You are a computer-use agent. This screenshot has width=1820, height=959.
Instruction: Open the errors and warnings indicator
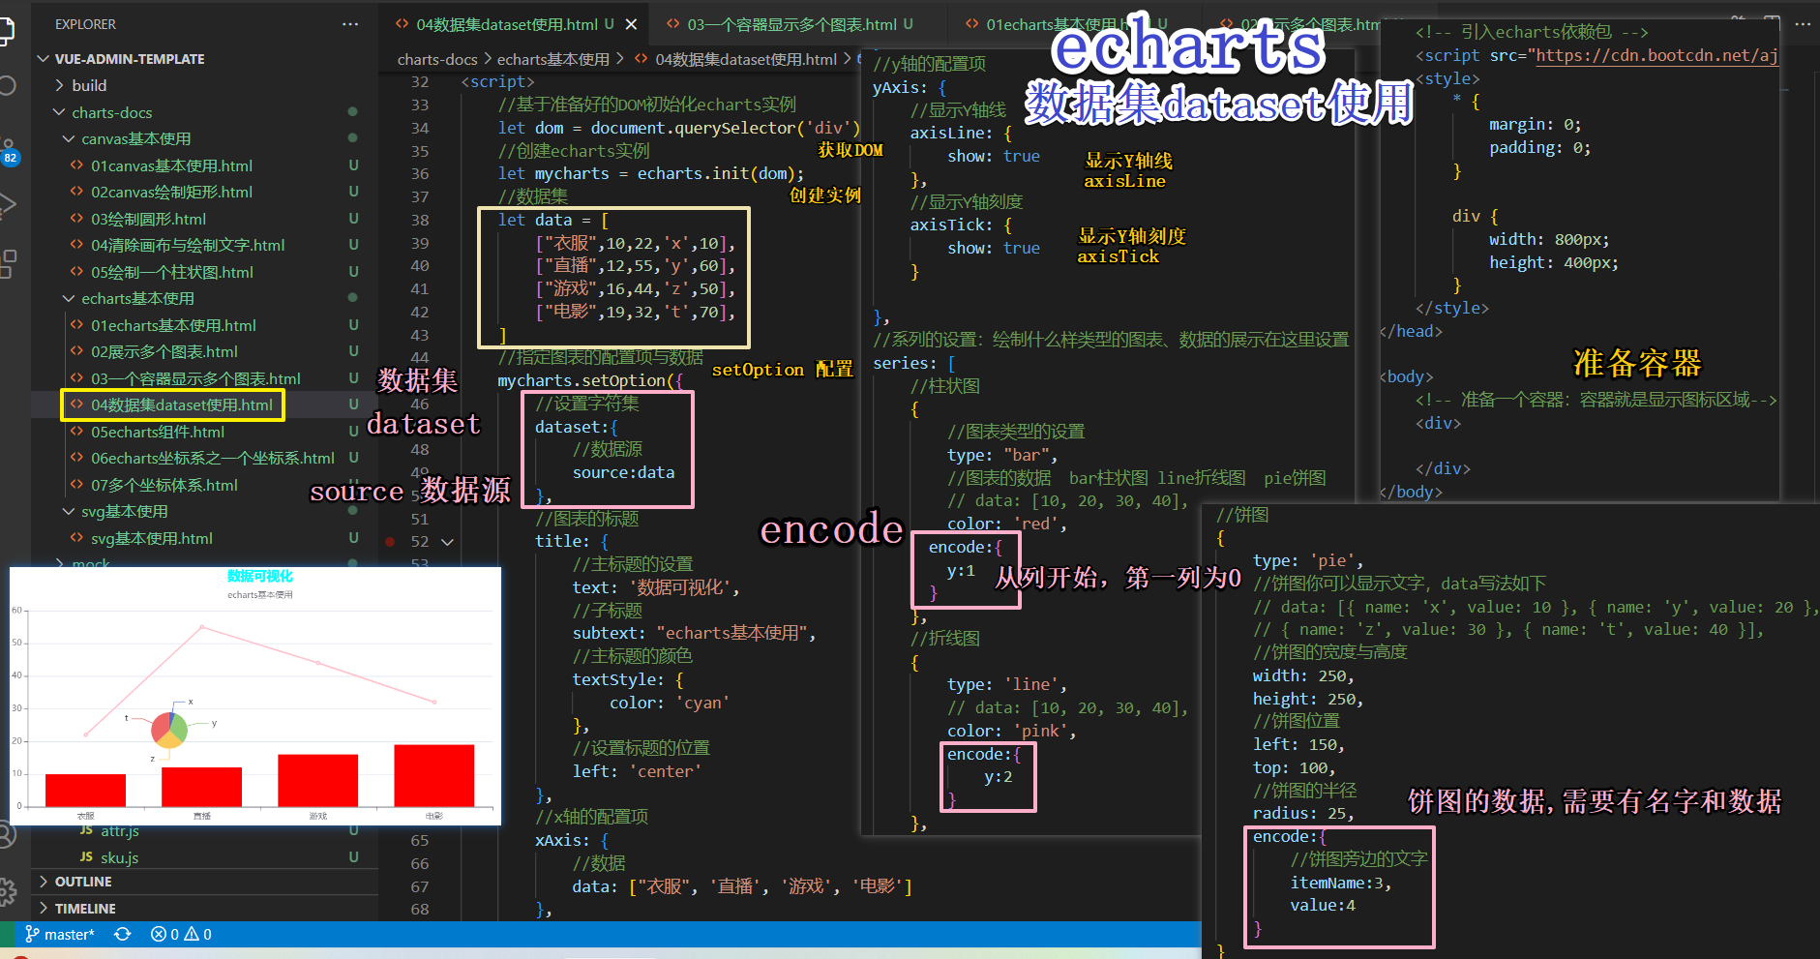pyautogui.click(x=180, y=934)
